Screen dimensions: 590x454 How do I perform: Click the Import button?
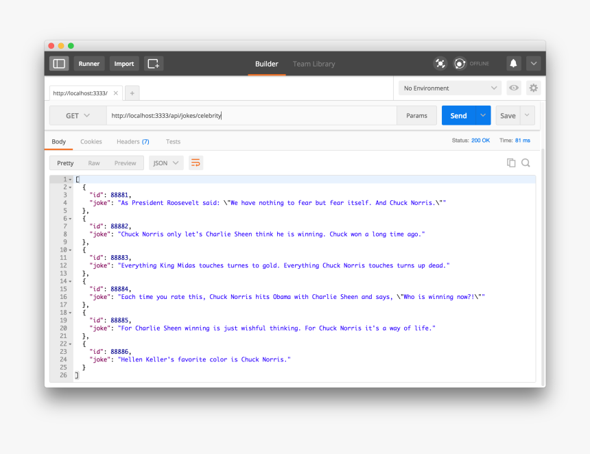pos(124,64)
